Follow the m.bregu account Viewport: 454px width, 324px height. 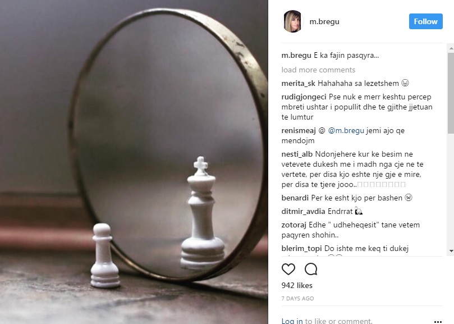(425, 21)
